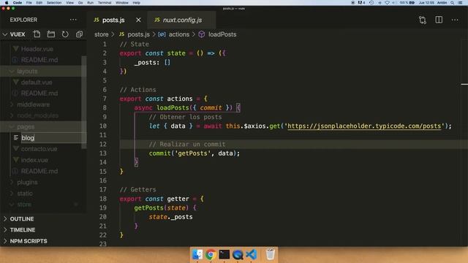Open the Explorer more actions menu

pos(73,20)
